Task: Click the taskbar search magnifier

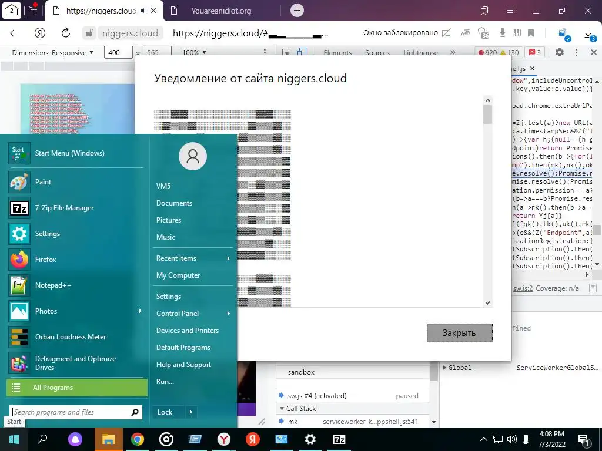Action: point(42,439)
